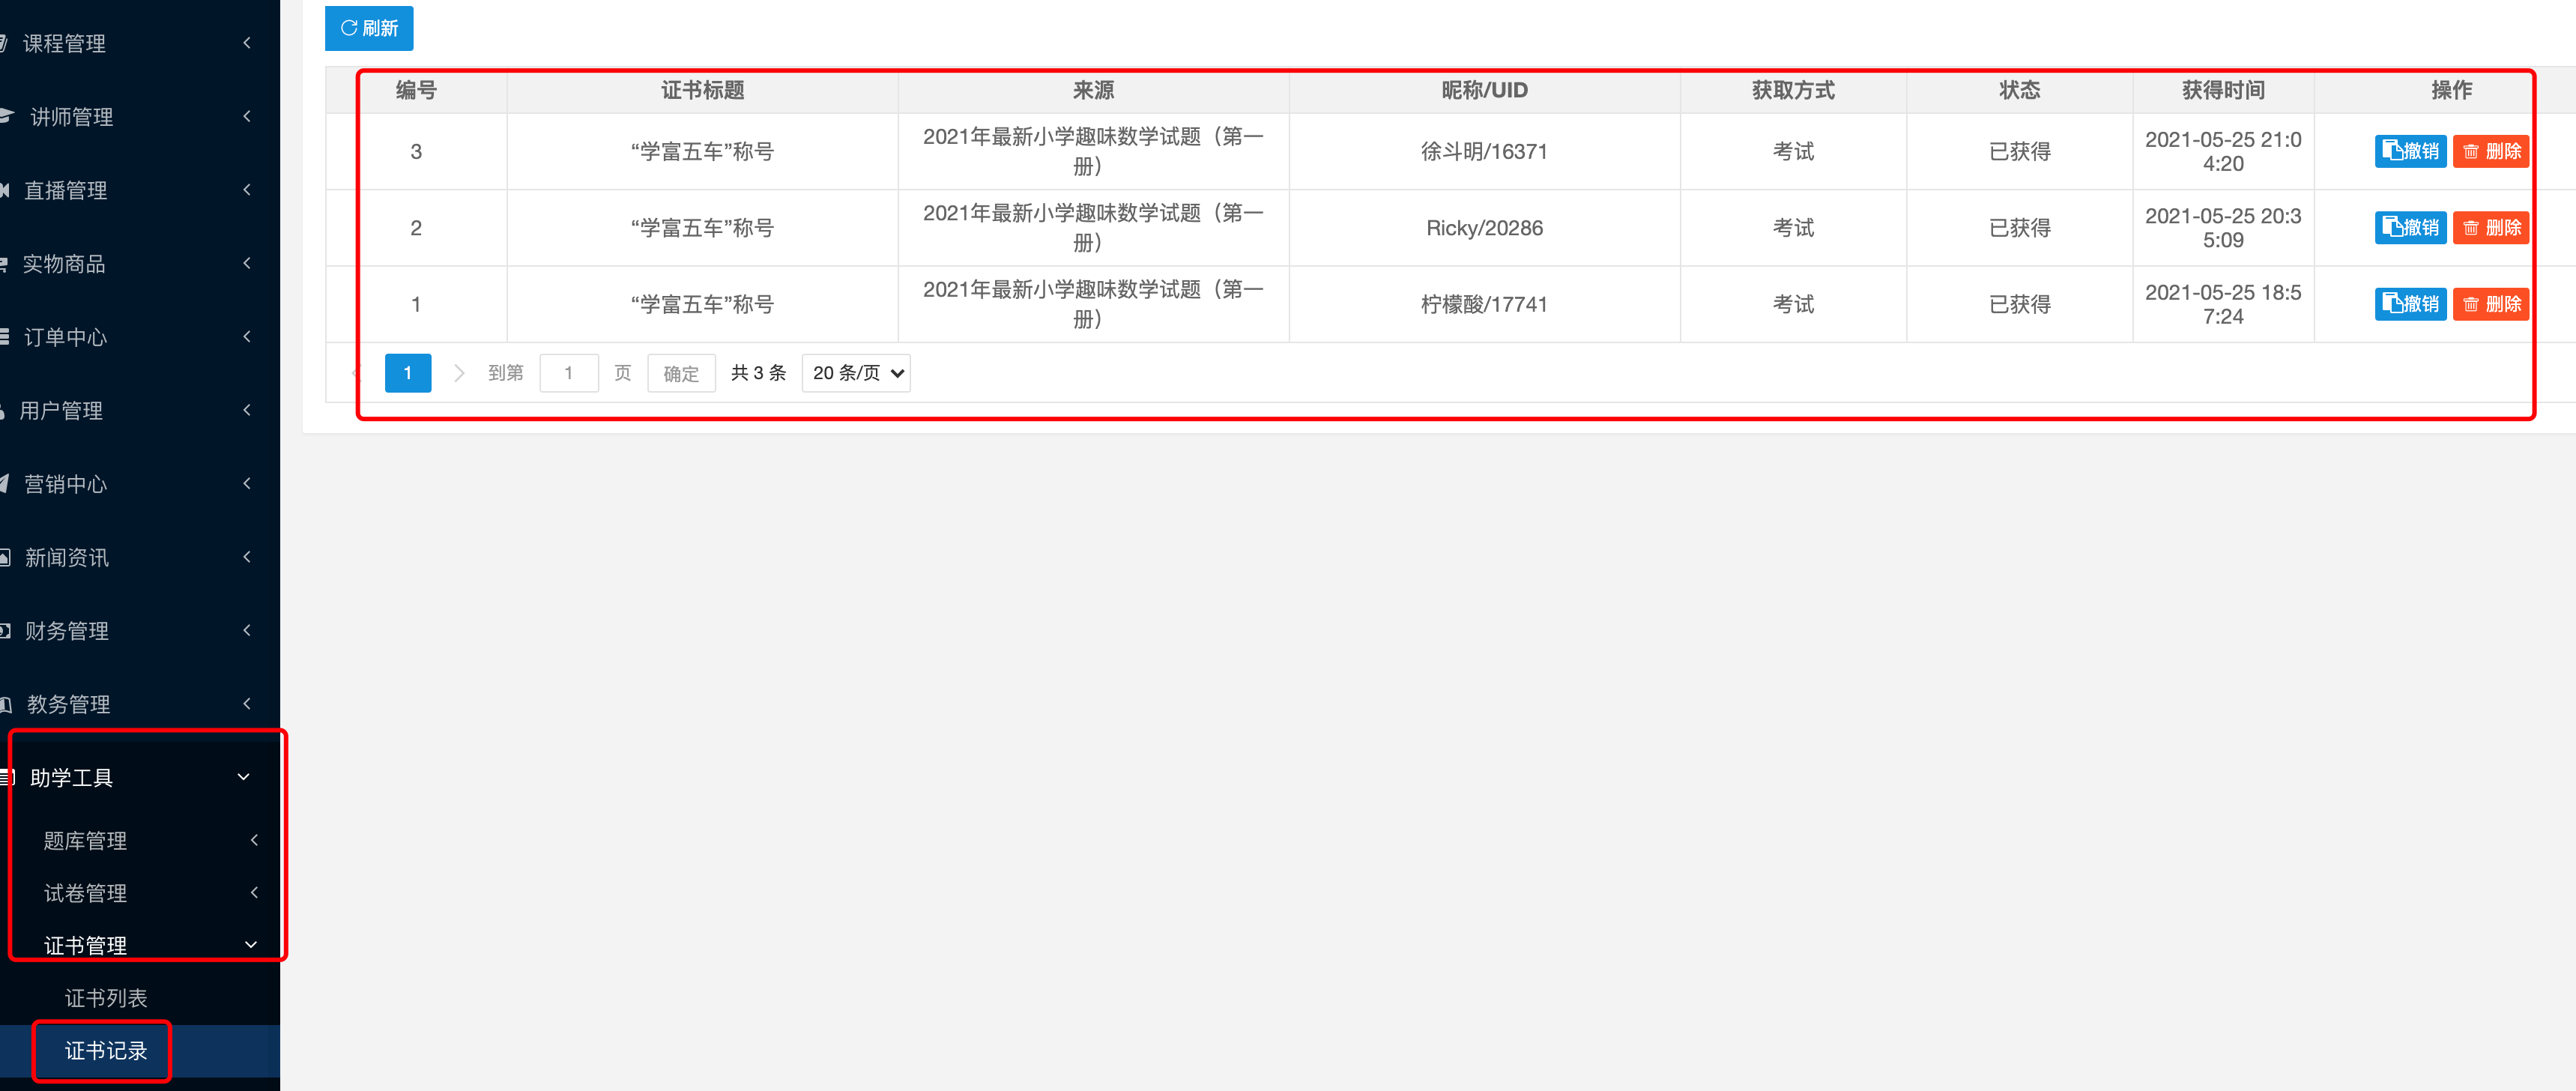Open the 题库管理 submenu
Image resolution: width=2576 pixels, height=1091 pixels.
(x=140, y=841)
